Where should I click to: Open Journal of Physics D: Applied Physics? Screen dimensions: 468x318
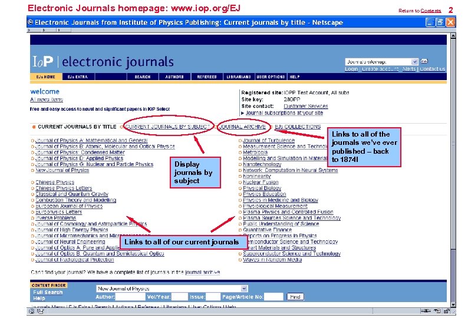pos(79,158)
